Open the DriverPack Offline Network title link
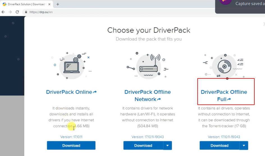265x156 pixels. coord(148,96)
